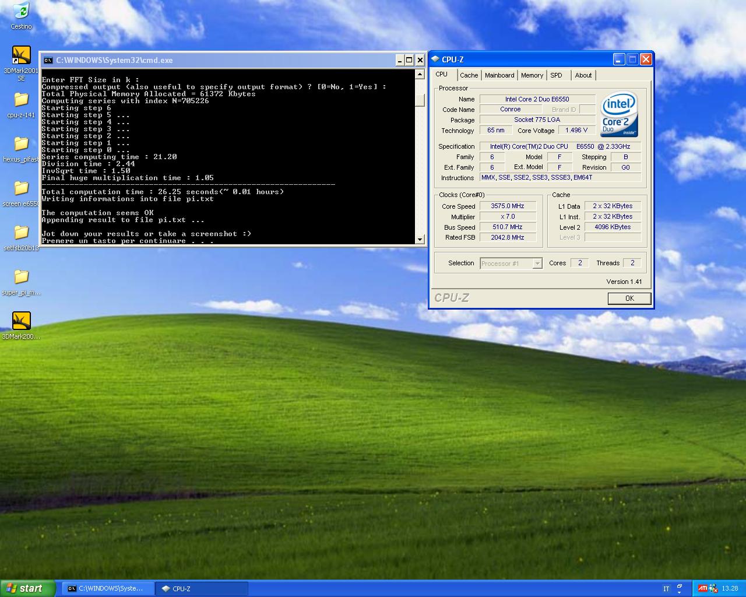Click the Code Name value Conroe

pyautogui.click(x=511, y=109)
